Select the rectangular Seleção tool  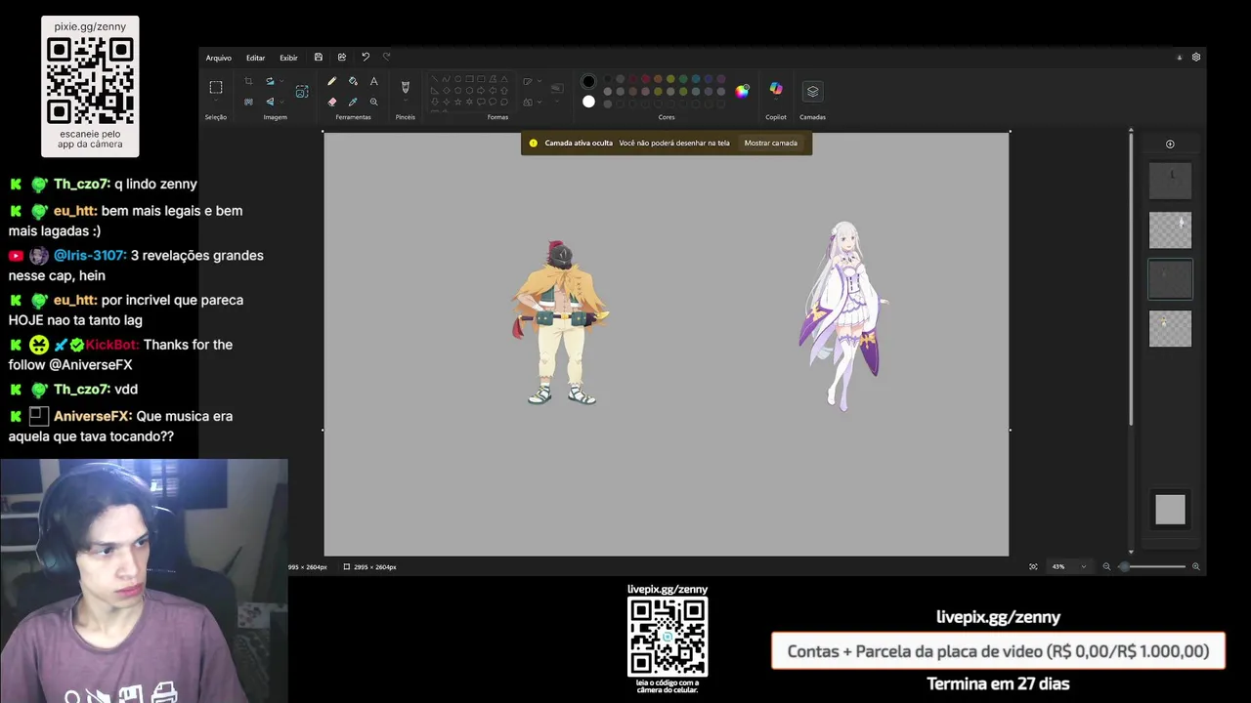(x=216, y=87)
